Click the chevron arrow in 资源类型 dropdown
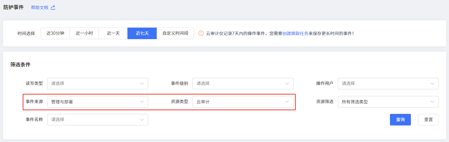This screenshot has width=449, height=142. pos(287,102)
